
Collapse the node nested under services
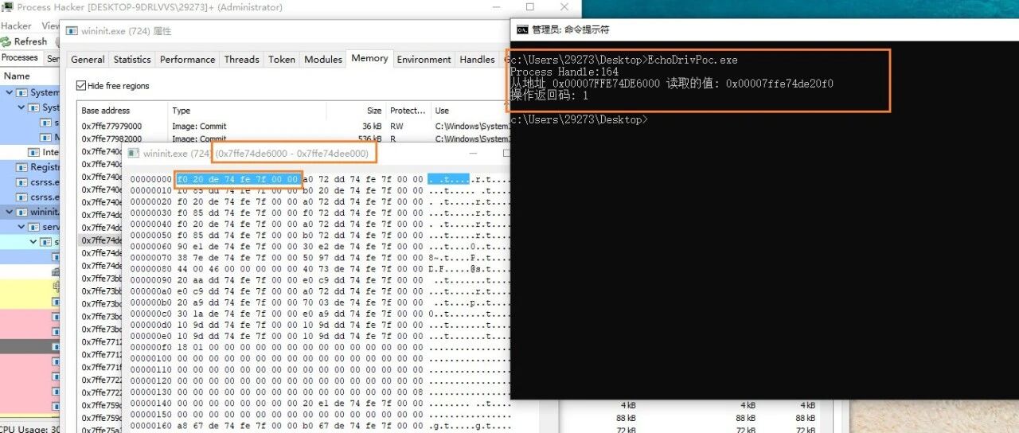33,241
